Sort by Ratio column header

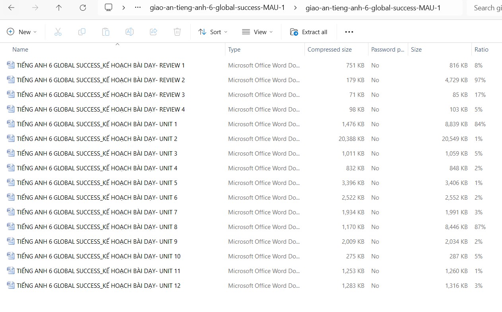481,50
